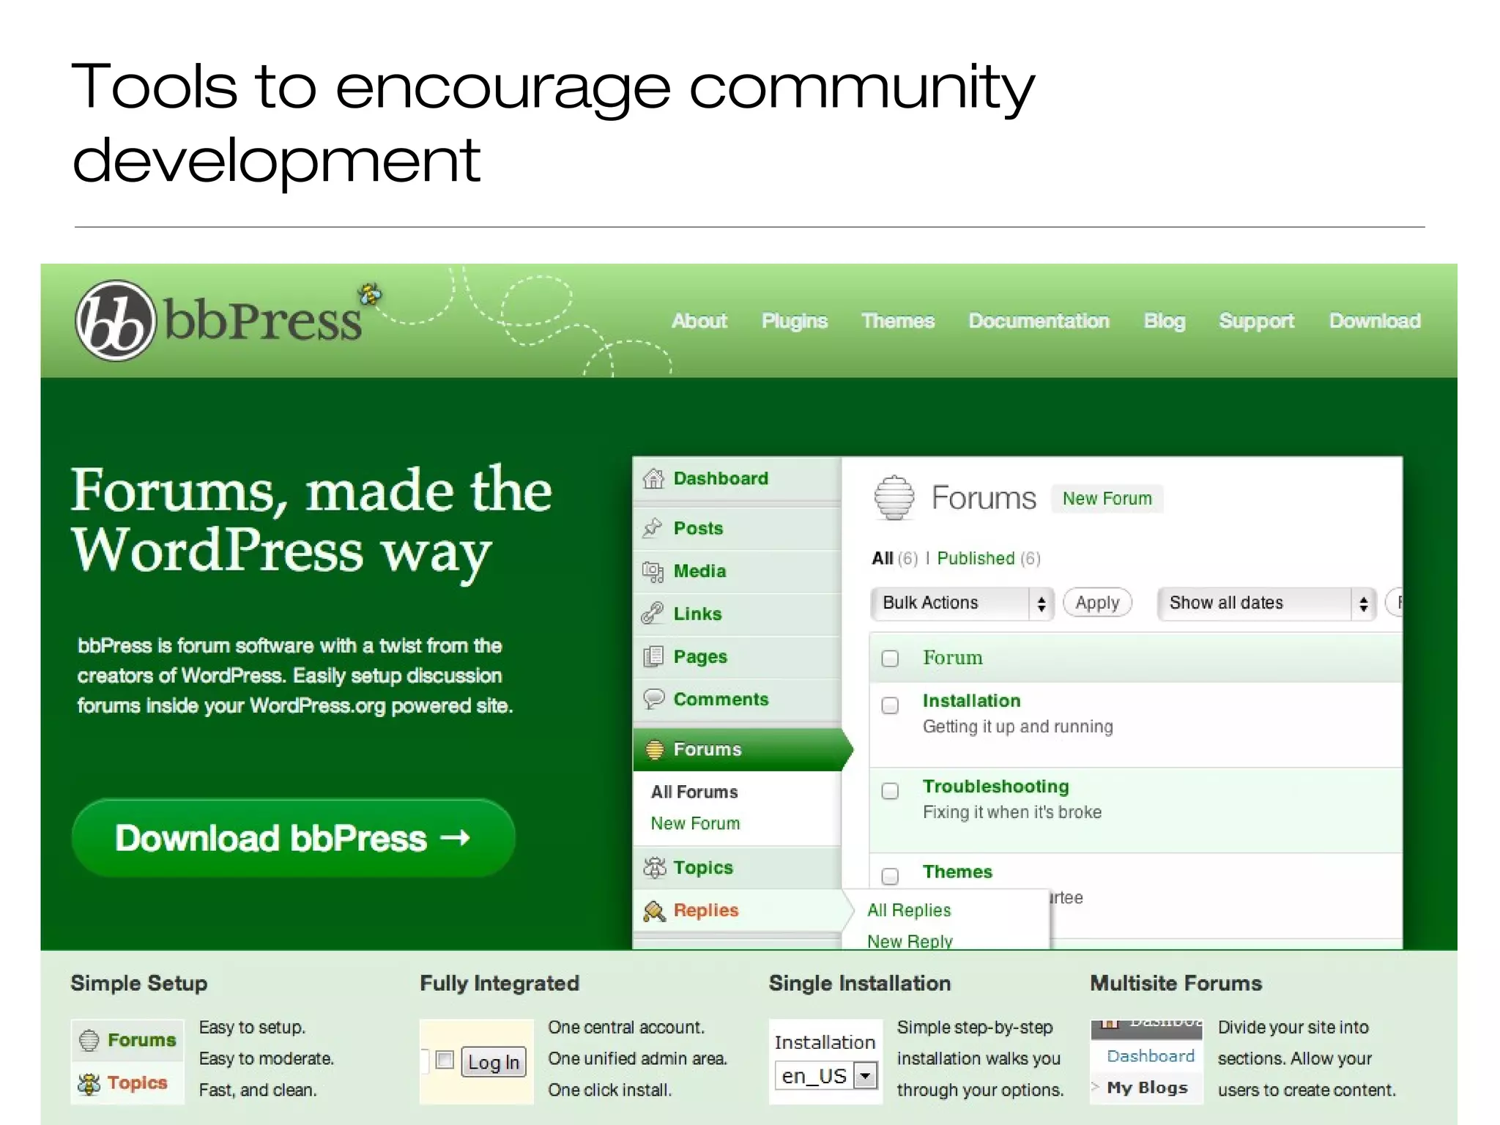The width and height of the screenshot is (1500, 1125).
Task: Click the Topics bee icon under Simple Setup
Action: [x=89, y=1083]
